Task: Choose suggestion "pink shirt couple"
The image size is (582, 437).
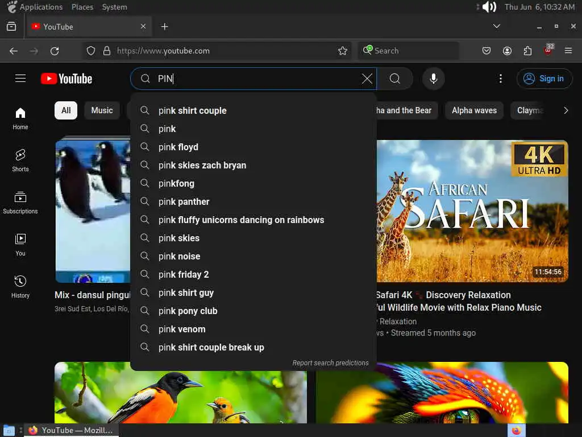Action: [253, 110]
